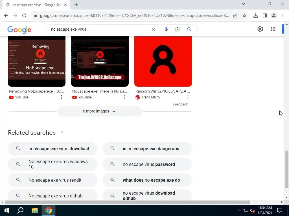Image resolution: width=289 pixels, height=216 pixels.
Task: Click Chrome icon in taskbar
Action: point(49,210)
